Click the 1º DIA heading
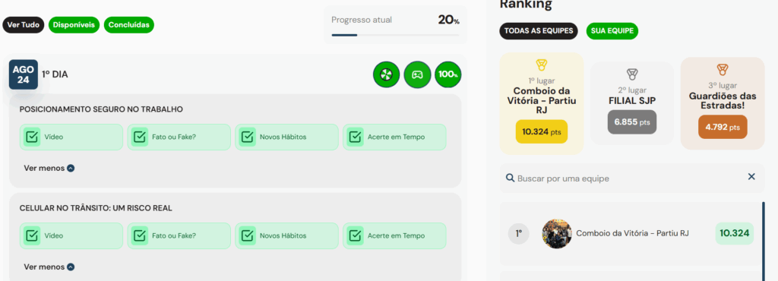This screenshot has width=778, height=281. 55,74
